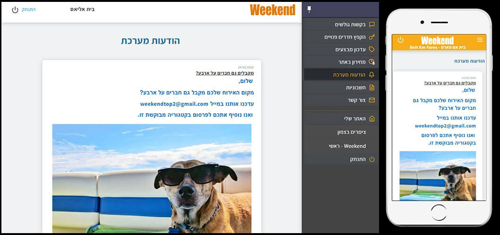Click the home icon for האתר שלי
Viewport: 500px width, 235px height.
[x=371, y=118]
